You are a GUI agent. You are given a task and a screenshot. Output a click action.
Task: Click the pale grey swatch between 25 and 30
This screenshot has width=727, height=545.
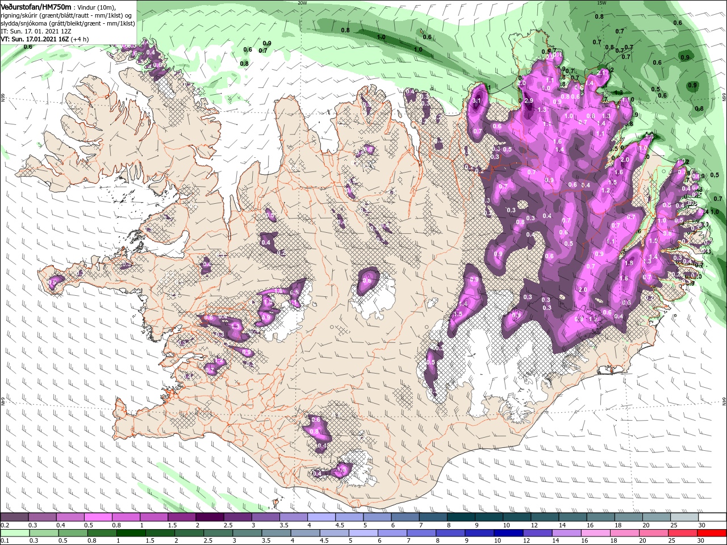pyautogui.click(x=684, y=517)
